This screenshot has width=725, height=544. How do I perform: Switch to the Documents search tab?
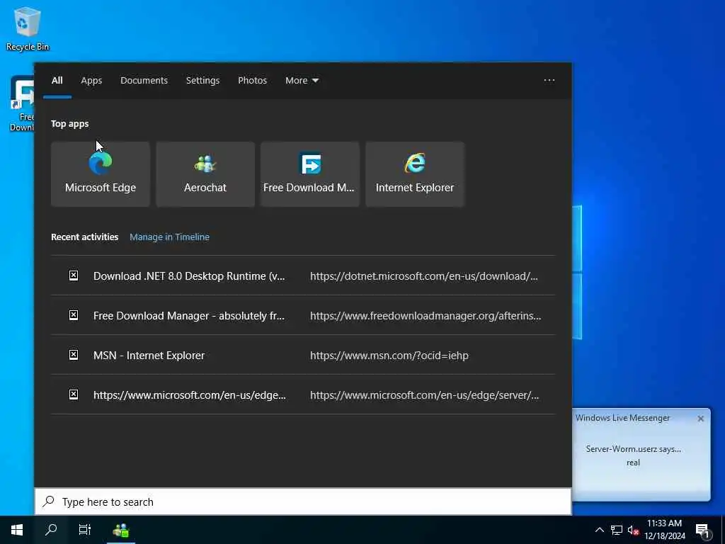(x=144, y=81)
